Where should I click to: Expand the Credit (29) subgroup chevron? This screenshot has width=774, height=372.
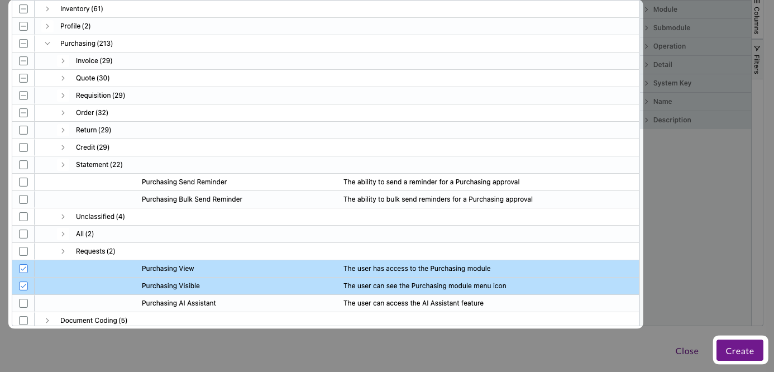tap(63, 147)
